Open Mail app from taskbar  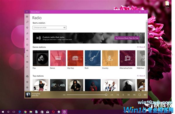[x=48, y=112]
